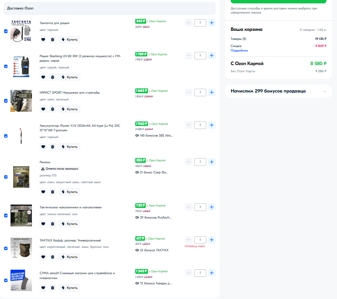This screenshot has height=299, width=337.
Task: Open Baofeng UV-82 product image
Action: pyautogui.click(x=21, y=67)
